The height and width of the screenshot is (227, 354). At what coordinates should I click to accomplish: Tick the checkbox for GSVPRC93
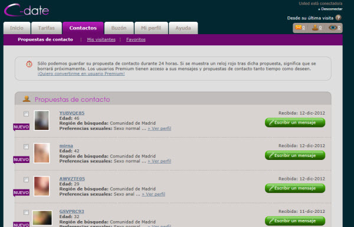click(x=26, y=212)
